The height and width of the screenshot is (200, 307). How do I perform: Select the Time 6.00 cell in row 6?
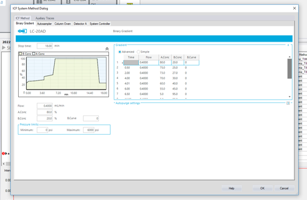point(131,89)
